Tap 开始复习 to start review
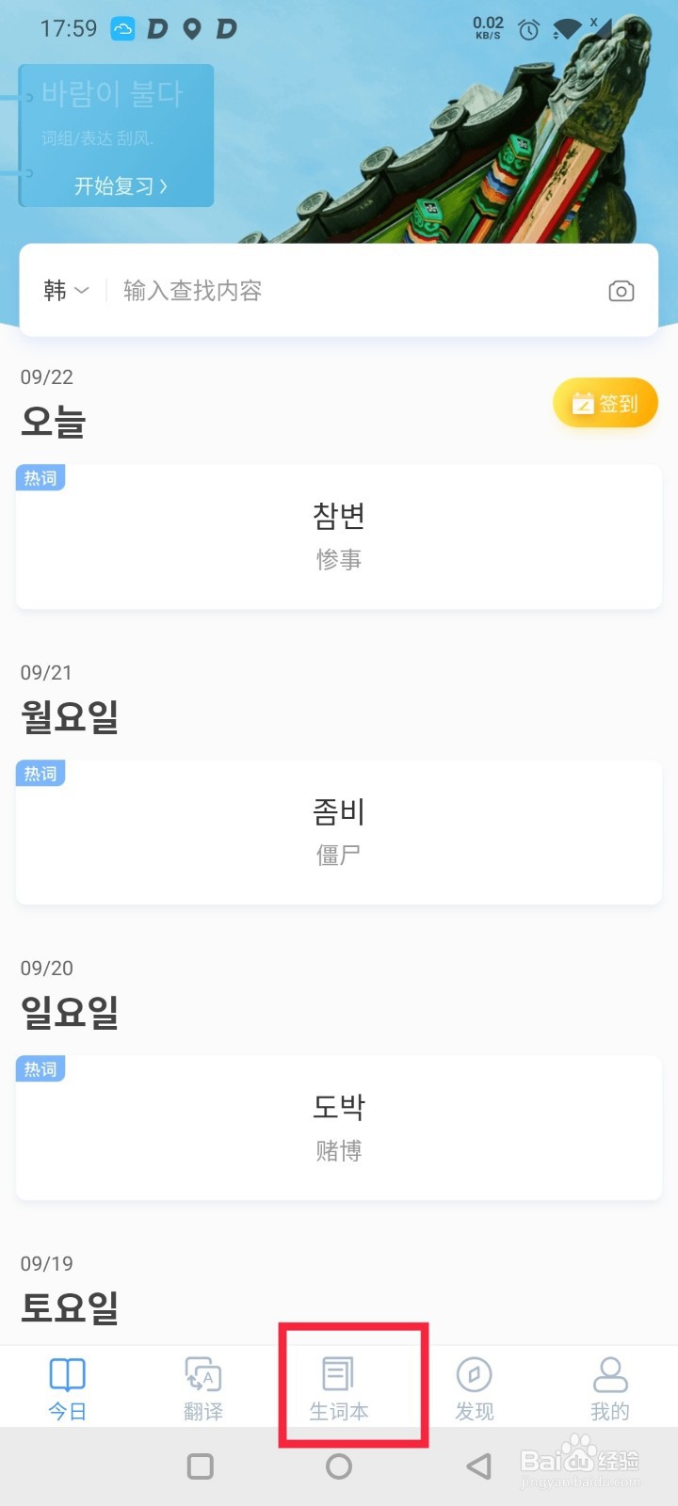The height and width of the screenshot is (1506, 678). point(121,185)
